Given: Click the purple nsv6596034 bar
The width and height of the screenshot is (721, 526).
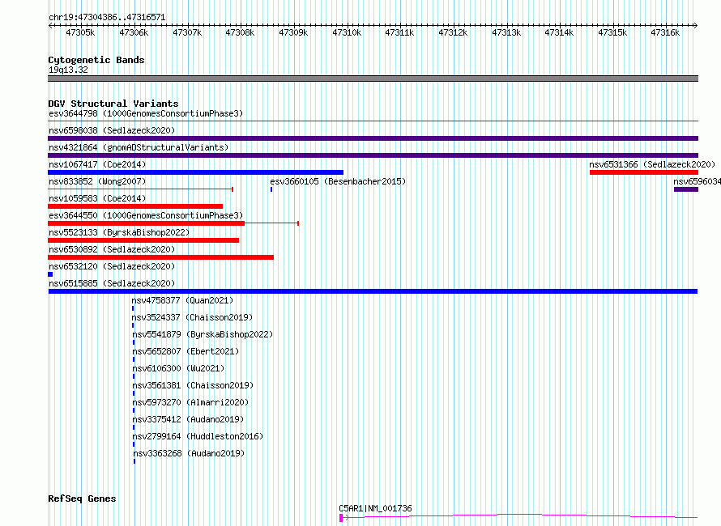Looking at the screenshot, I should 686,189.
